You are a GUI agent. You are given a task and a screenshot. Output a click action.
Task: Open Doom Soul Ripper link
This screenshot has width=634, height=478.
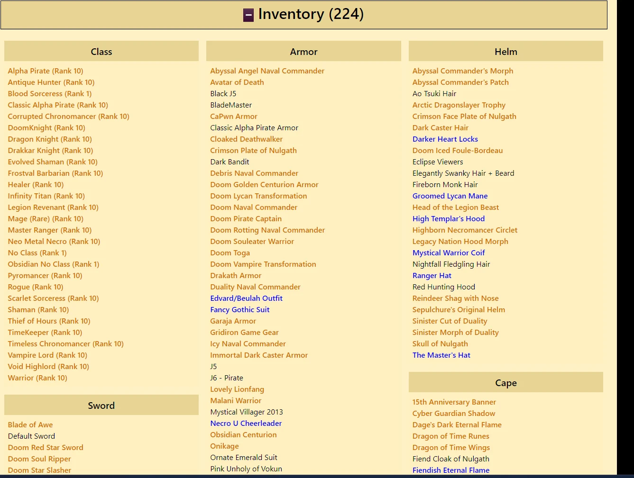[x=39, y=459]
